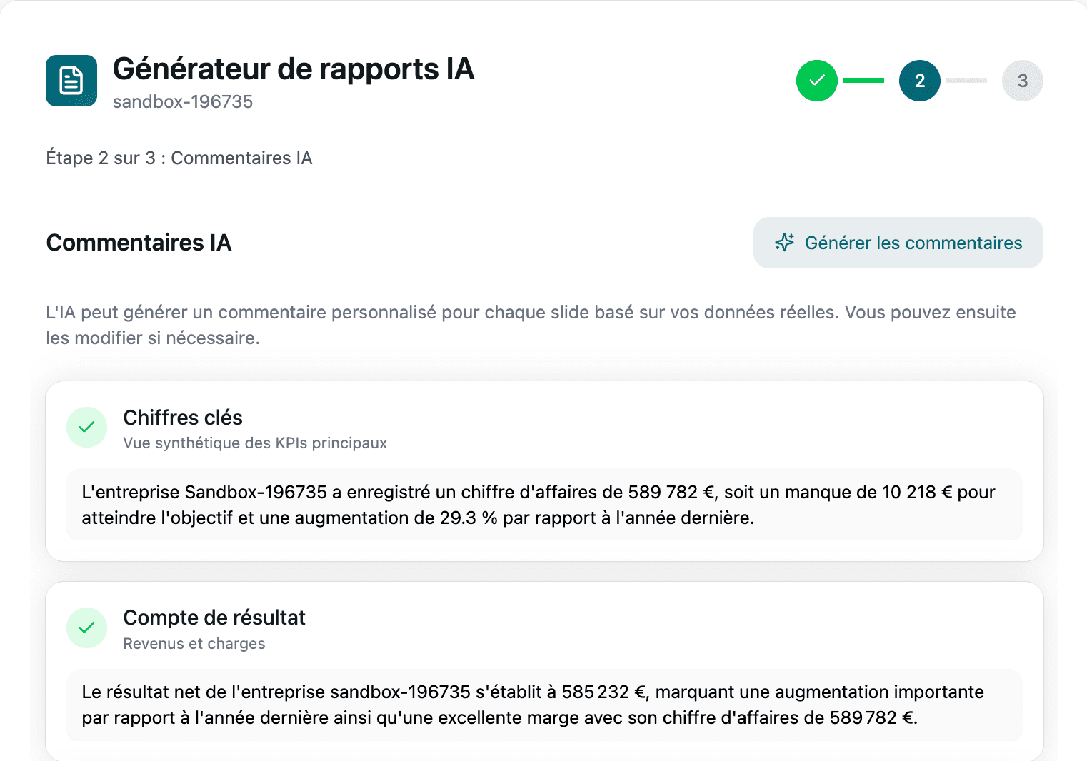Image resolution: width=1087 pixels, height=761 pixels.
Task: Click the stars icon before Générer les commentaires
Action: click(x=785, y=243)
